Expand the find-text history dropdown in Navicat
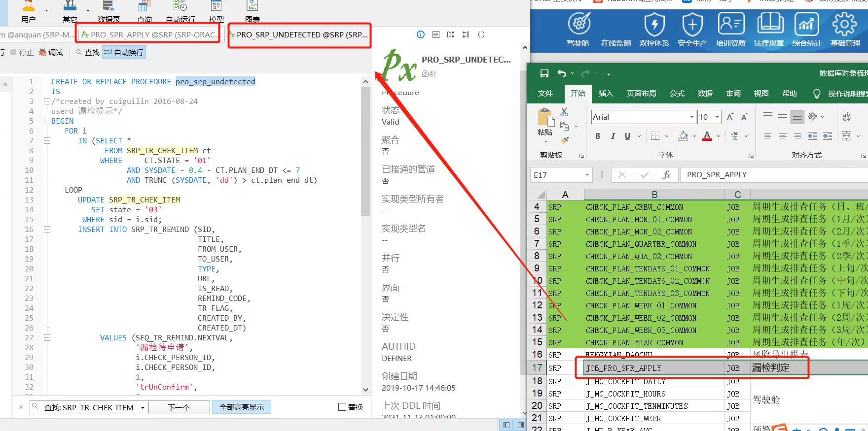The width and height of the screenshot is (868, 431). pyautogui.click(x=143, y=407)
